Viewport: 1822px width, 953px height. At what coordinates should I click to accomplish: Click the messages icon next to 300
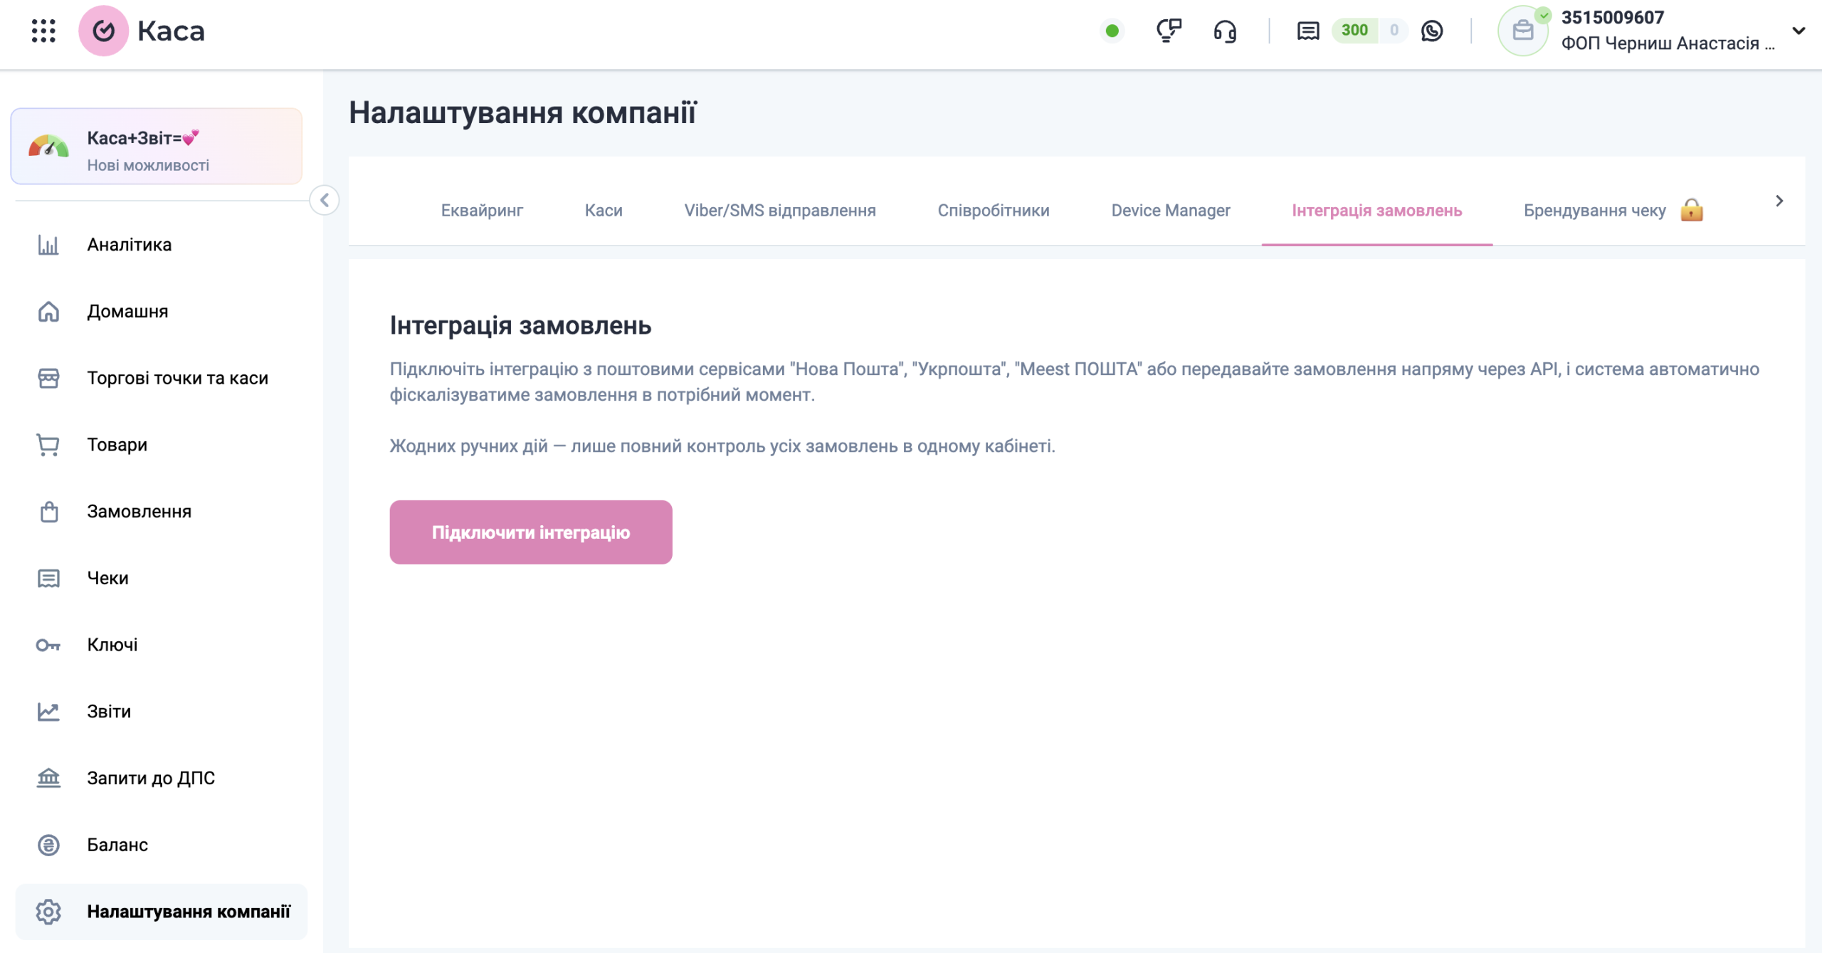1307,31
